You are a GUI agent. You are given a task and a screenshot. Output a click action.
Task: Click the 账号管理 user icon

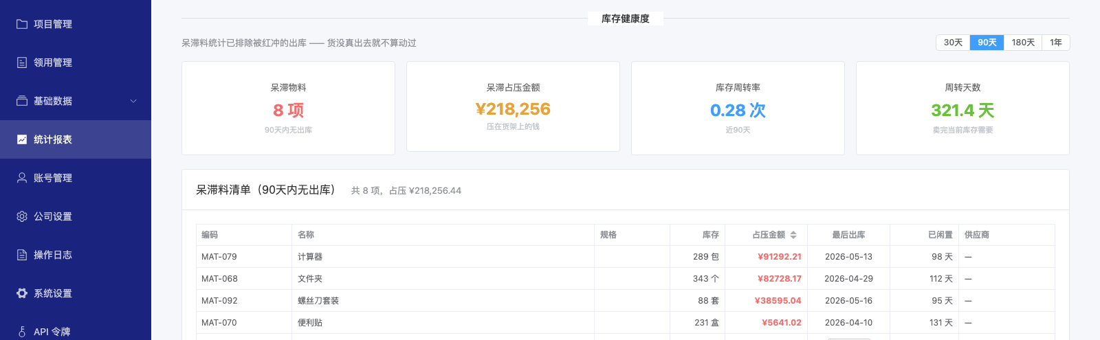pos(22,178)
